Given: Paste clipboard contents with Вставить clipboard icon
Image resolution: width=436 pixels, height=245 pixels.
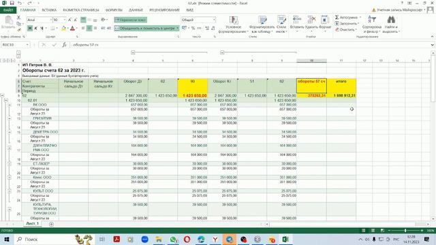Looking at the screenshot, I should point(8,22).
